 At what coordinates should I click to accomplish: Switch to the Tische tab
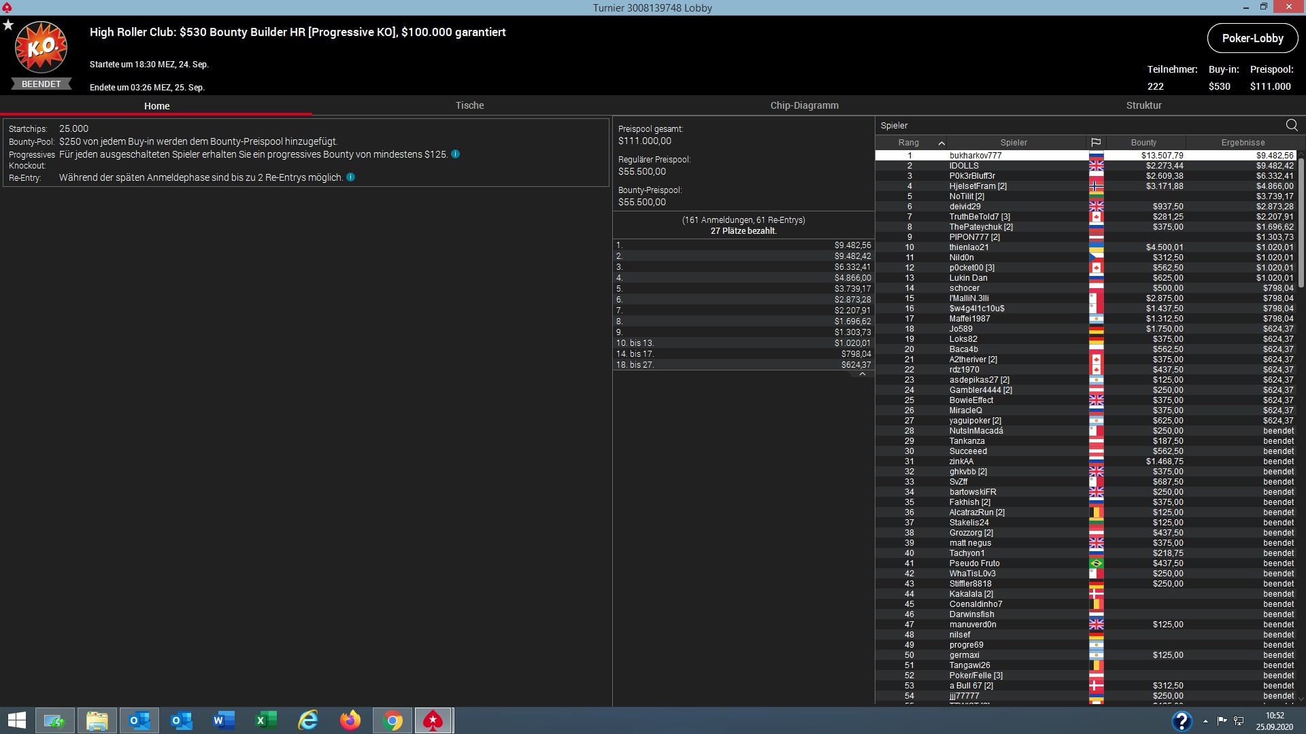[x=469, y=105]
